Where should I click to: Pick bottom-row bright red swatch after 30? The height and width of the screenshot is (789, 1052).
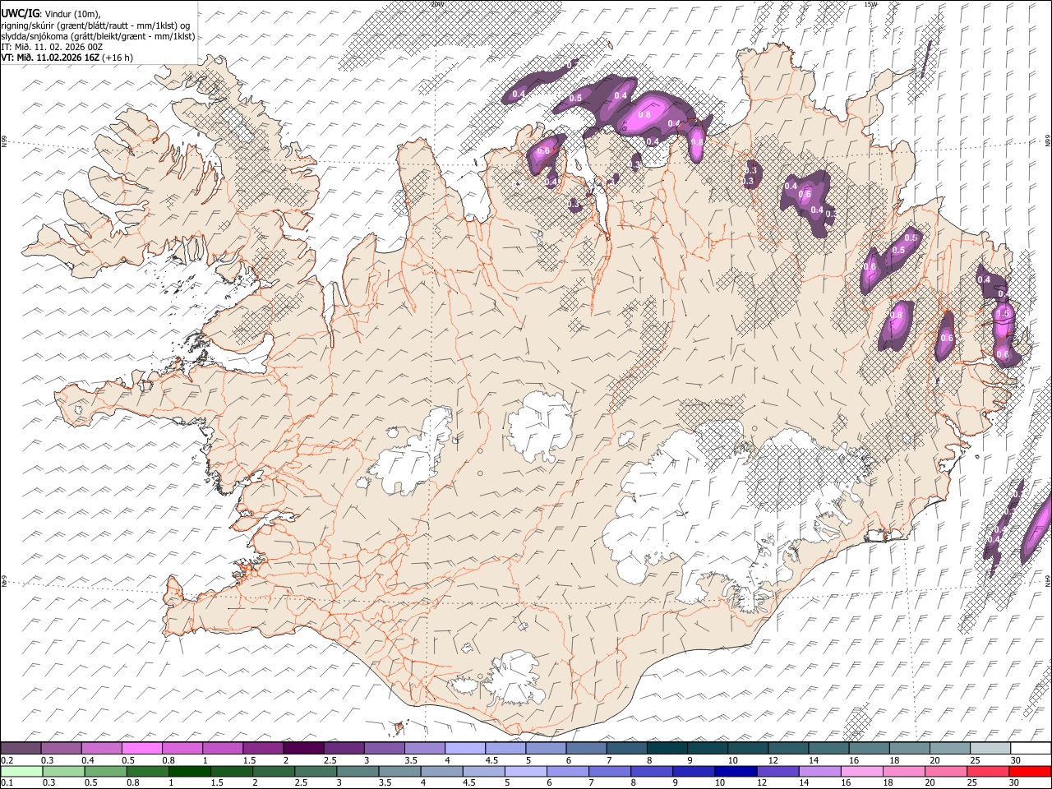pos(1031,771)
